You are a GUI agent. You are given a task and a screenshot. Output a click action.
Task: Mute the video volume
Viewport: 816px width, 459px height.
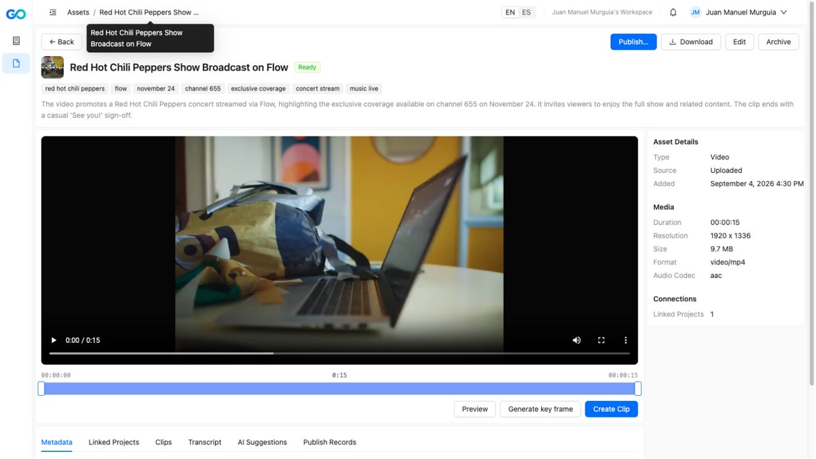[x=577, y=340]
